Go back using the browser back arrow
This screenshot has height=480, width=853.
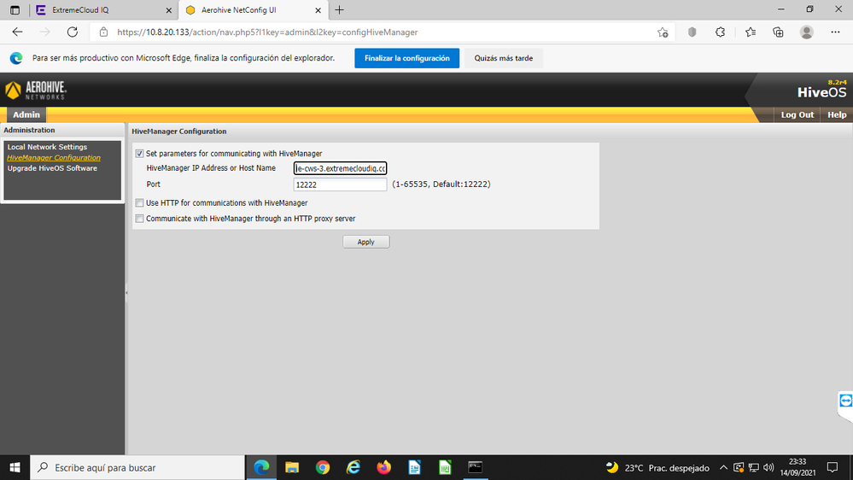(18, 32)
